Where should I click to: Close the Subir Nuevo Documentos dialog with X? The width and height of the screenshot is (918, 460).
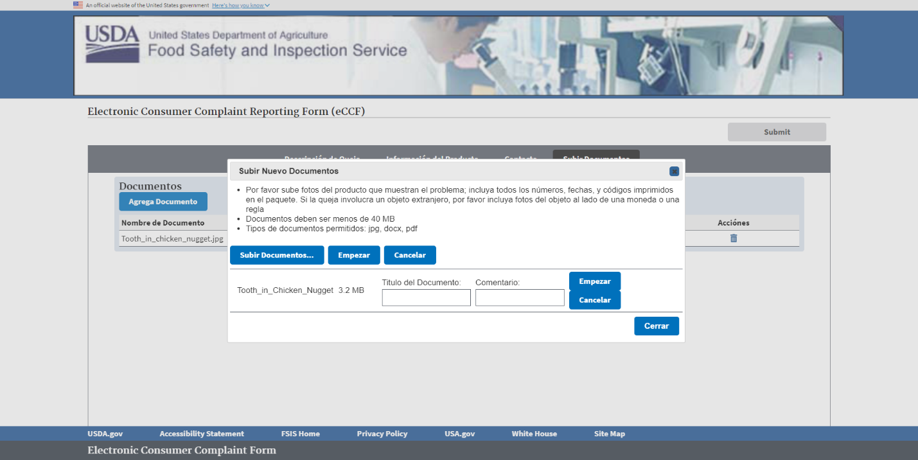coord(674,172)
